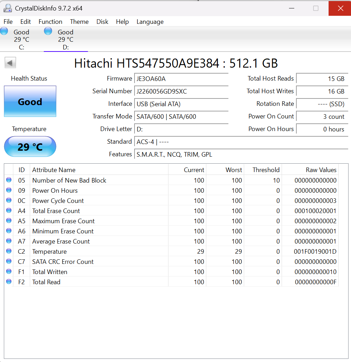Select the "Minimum Erase Count" attribute name
Viewport: 351px width, 362px height.
point(63,231)
